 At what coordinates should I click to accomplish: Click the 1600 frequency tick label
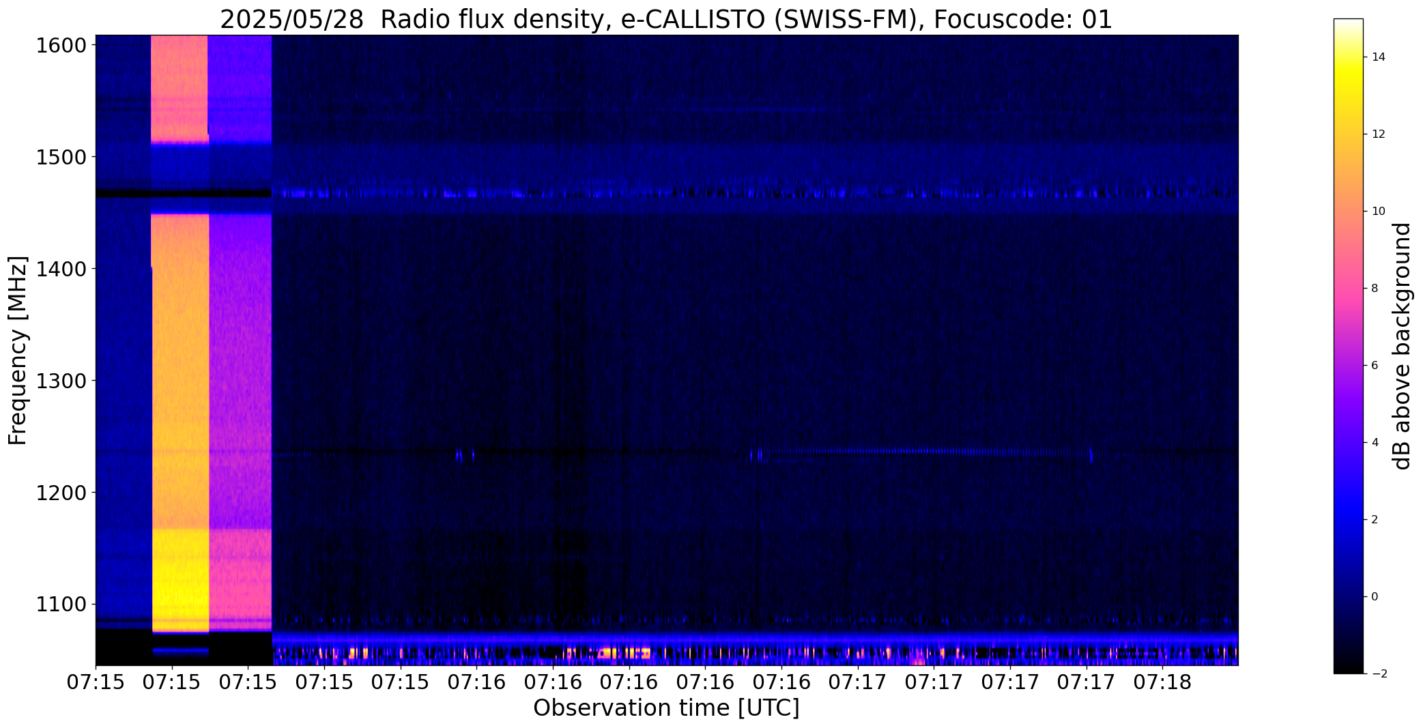[61, 46]
